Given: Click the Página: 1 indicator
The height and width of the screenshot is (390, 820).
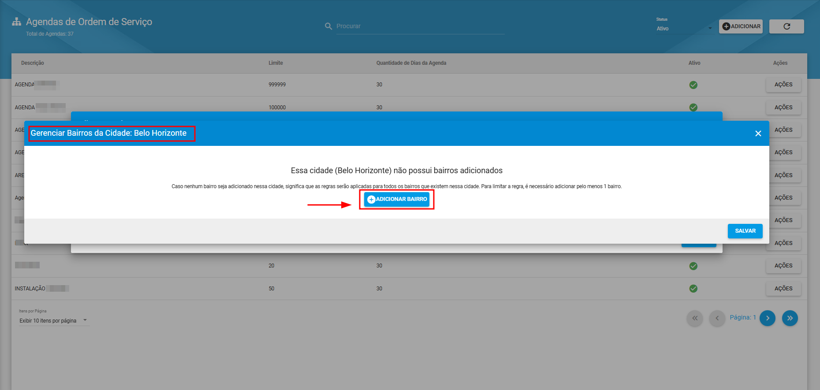Looking at the screenshot, I should (743, 317).
